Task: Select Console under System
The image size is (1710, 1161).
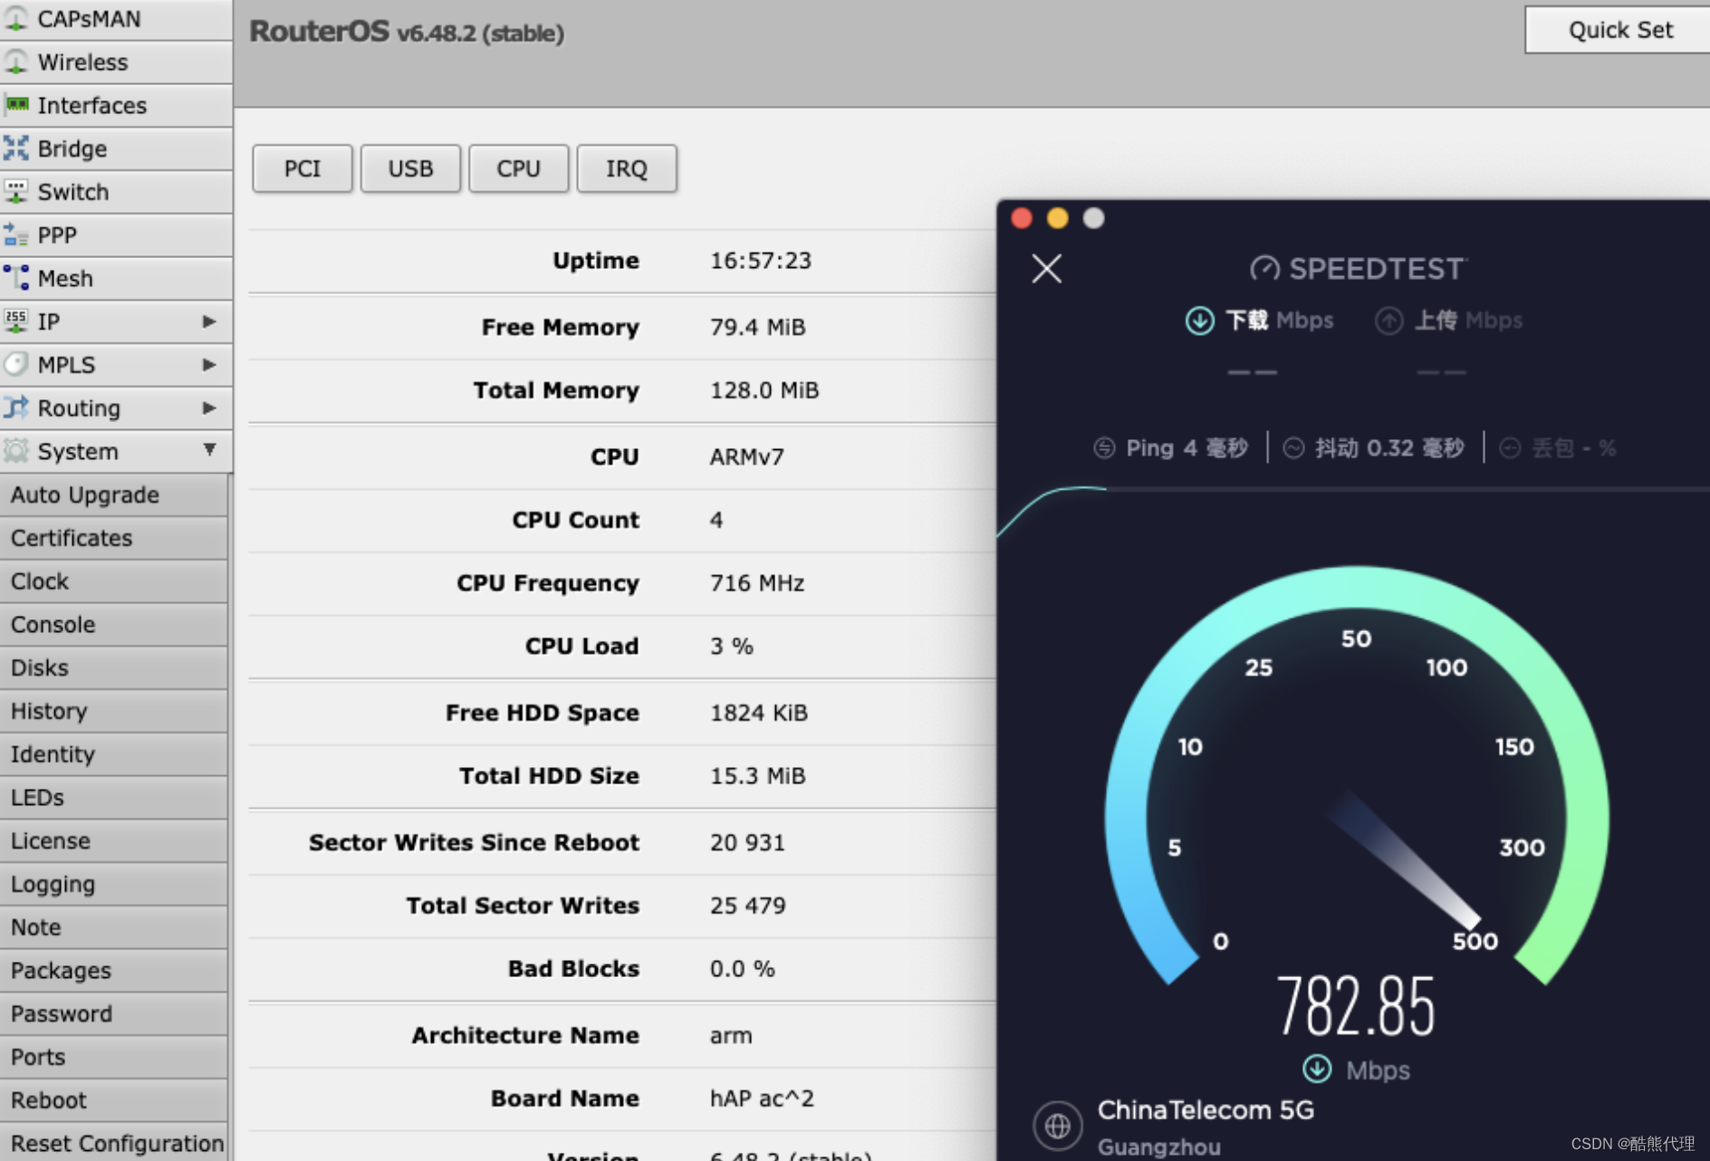Action: pos(113,625)
